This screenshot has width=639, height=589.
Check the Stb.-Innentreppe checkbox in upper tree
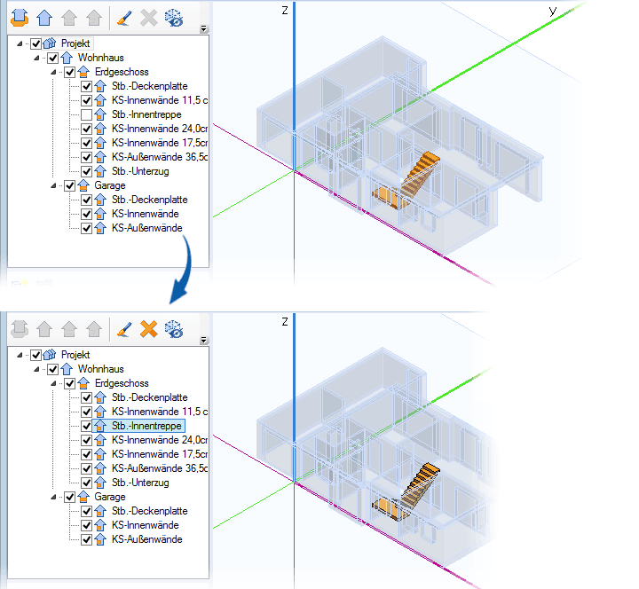[86, 114]
